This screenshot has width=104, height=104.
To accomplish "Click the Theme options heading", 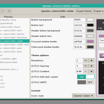I will 40,55.
